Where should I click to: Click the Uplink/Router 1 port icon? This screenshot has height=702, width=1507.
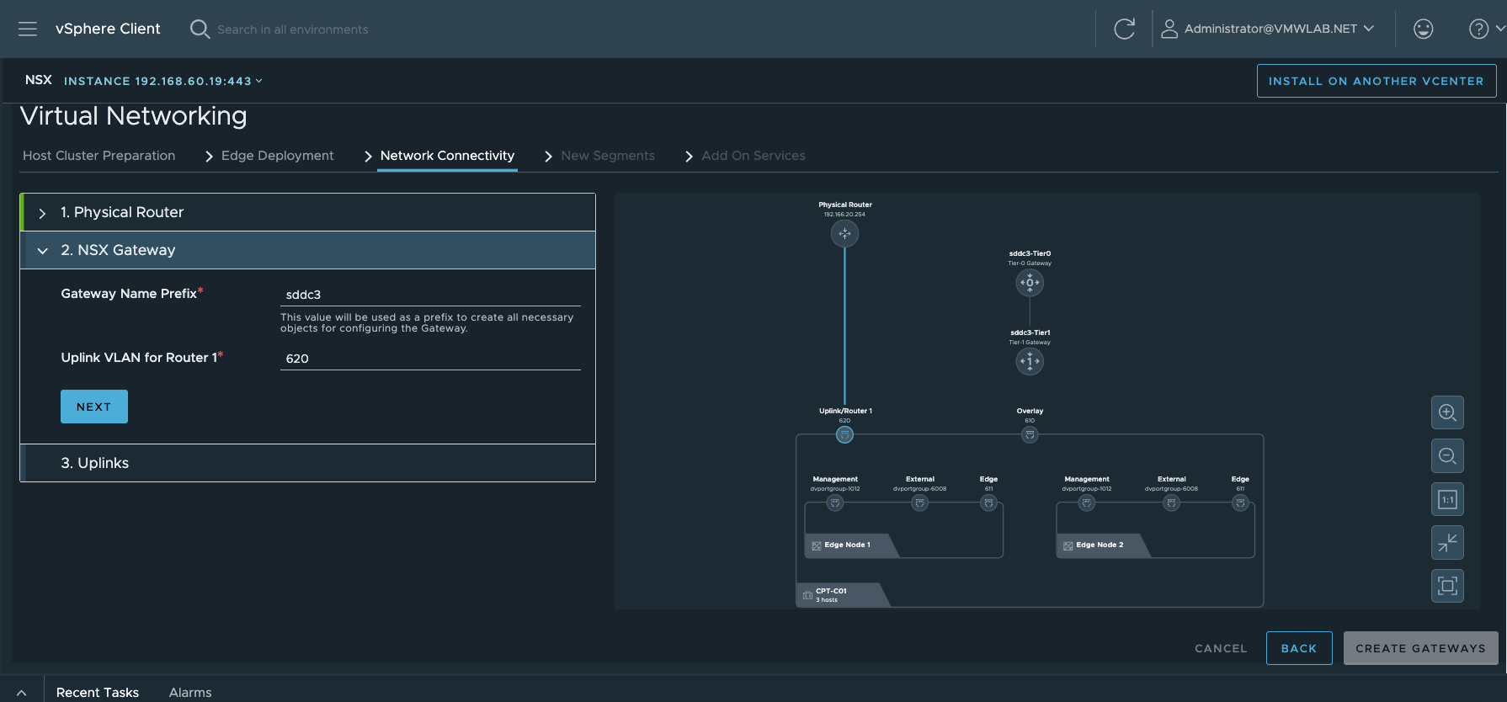coord(844,435)
